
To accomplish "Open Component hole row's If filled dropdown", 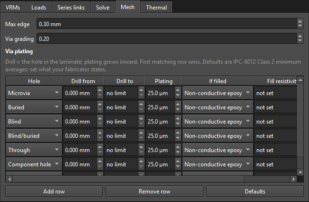I will pyautogui.click(x=218, y=164).
